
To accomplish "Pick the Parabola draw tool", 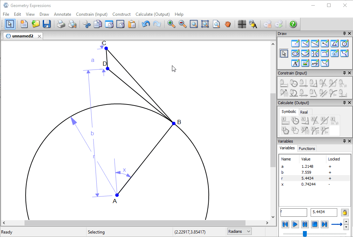I will [x=305, y=53].
